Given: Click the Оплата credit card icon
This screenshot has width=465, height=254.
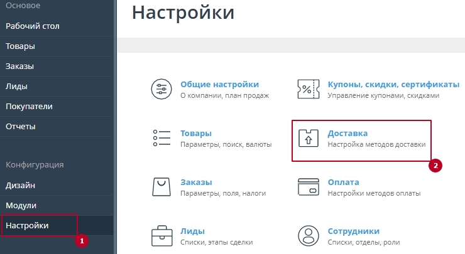Looking at the screenshot, I should point(309,187).
